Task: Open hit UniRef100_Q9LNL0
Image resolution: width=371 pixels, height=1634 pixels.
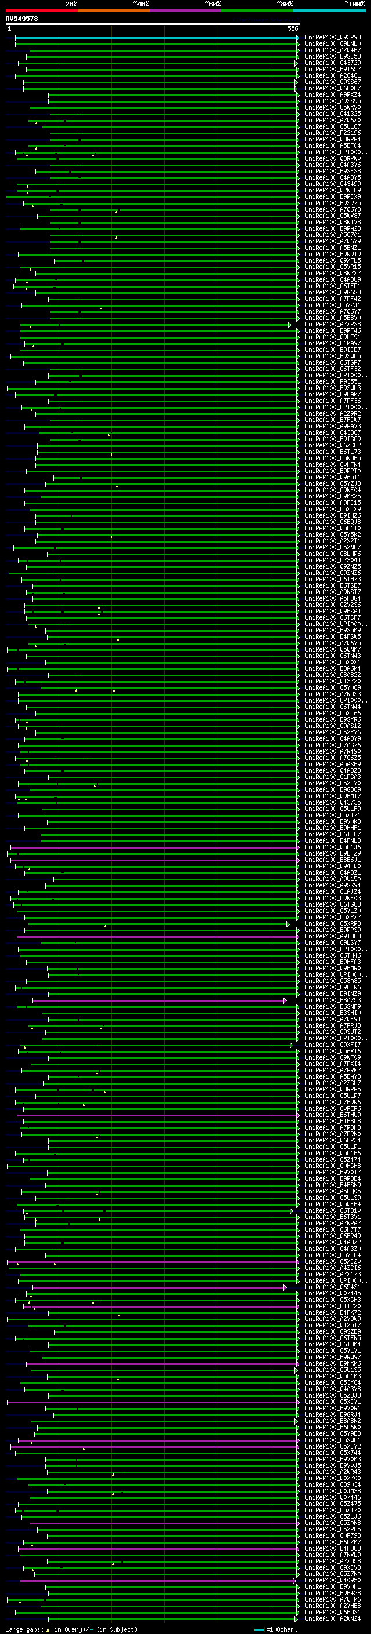Action: (x=333, y=44)
